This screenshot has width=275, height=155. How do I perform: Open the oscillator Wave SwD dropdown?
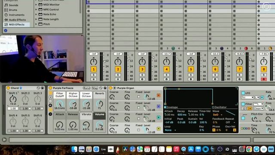(x=217, y=115)
